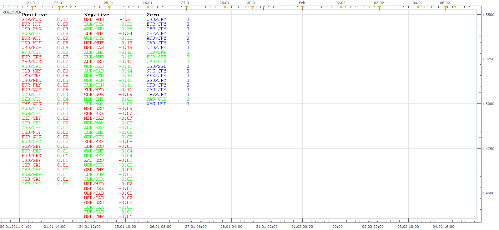
Task: Select the -0.06 value beside EUR/CHF
Action: [x=125, y=132]
